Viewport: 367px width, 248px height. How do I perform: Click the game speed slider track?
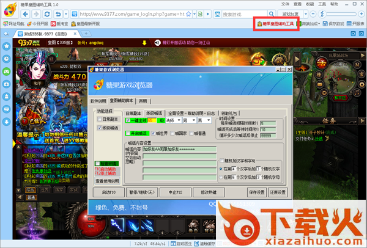tap(341, 14)
